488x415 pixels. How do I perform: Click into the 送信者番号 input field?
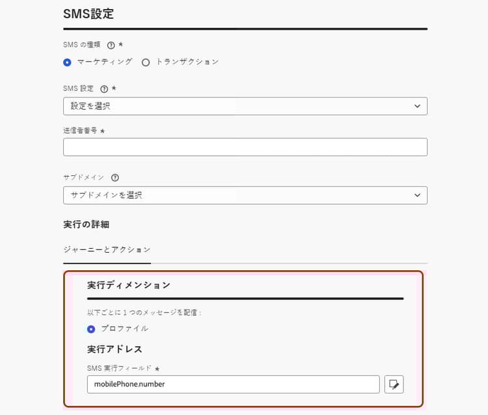coord(245,147)
